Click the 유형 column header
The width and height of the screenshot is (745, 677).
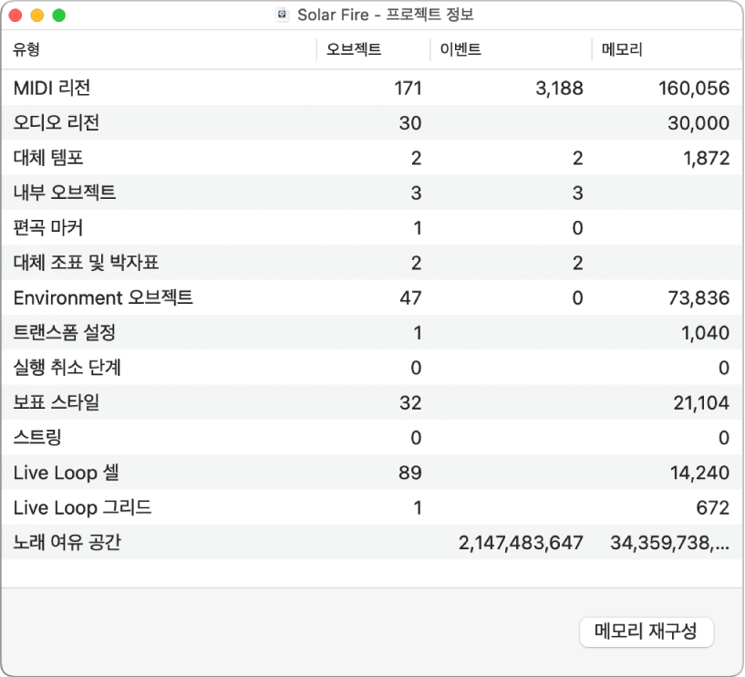pos(26,49)
